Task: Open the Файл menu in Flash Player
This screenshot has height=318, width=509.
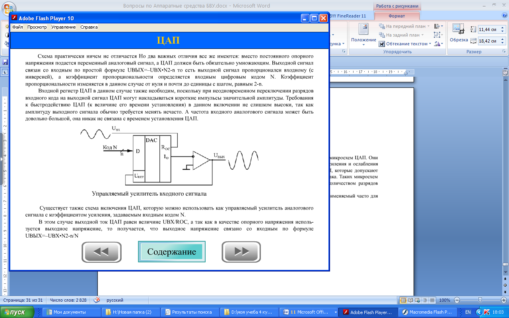Action: pyautogui.click(x=17, y=27)
